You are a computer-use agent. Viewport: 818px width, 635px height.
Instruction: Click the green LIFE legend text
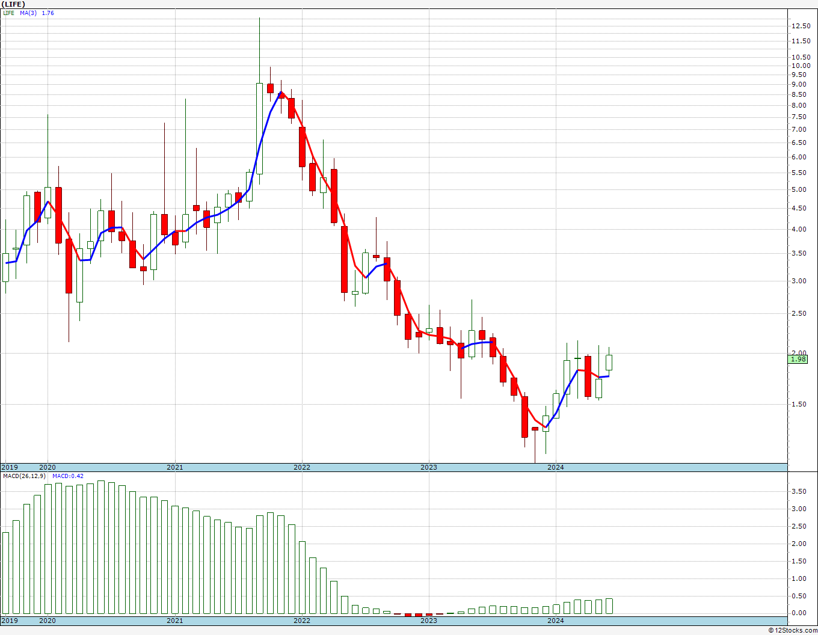(9, 13)
